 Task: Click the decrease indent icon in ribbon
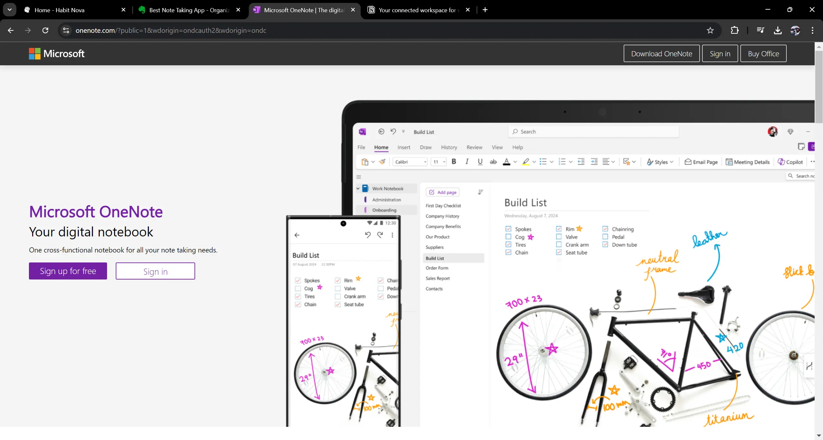[x=581, y=161]
